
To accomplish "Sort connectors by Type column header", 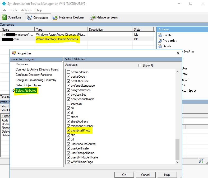I will click(61, 29).
